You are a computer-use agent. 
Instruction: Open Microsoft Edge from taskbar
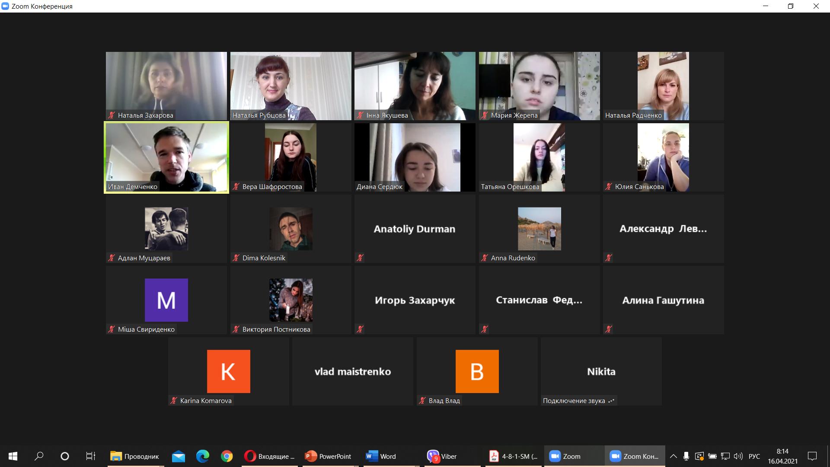pyautogui.click(x=202, y=456)
